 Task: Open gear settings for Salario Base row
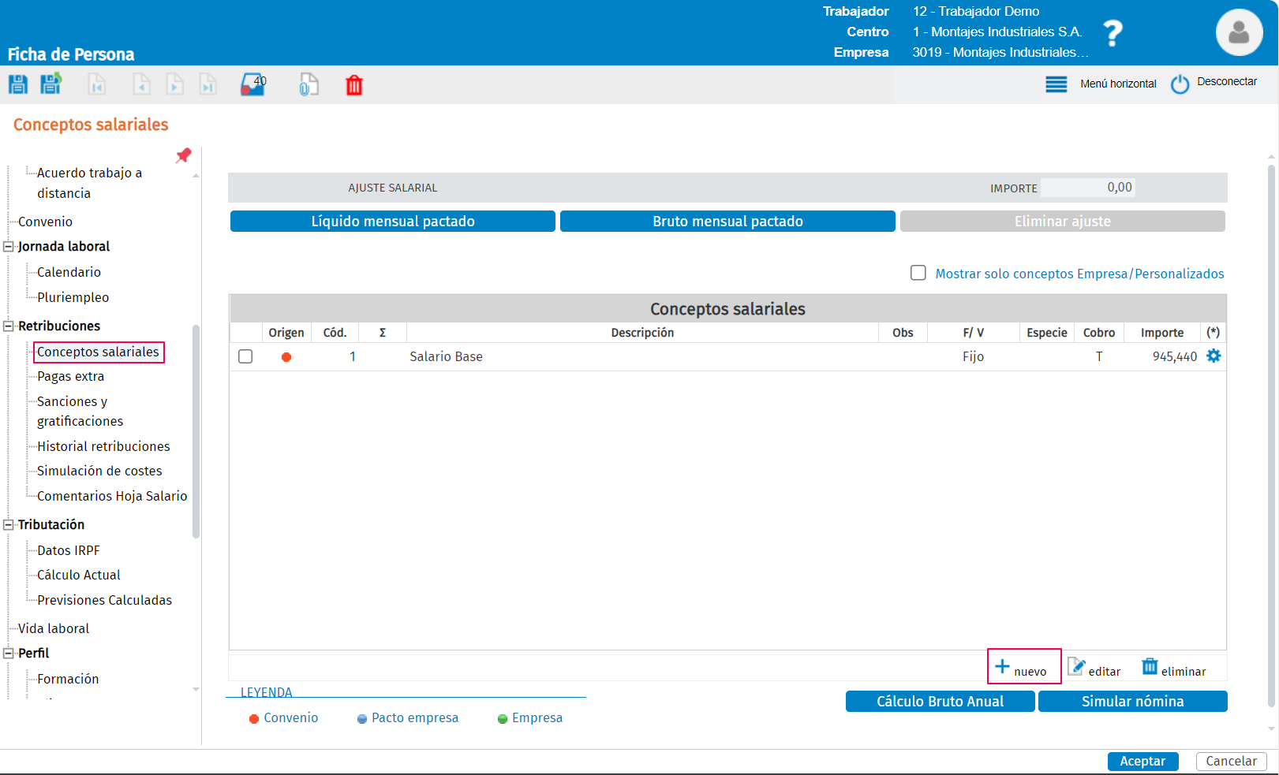[x=1214, y=356]
